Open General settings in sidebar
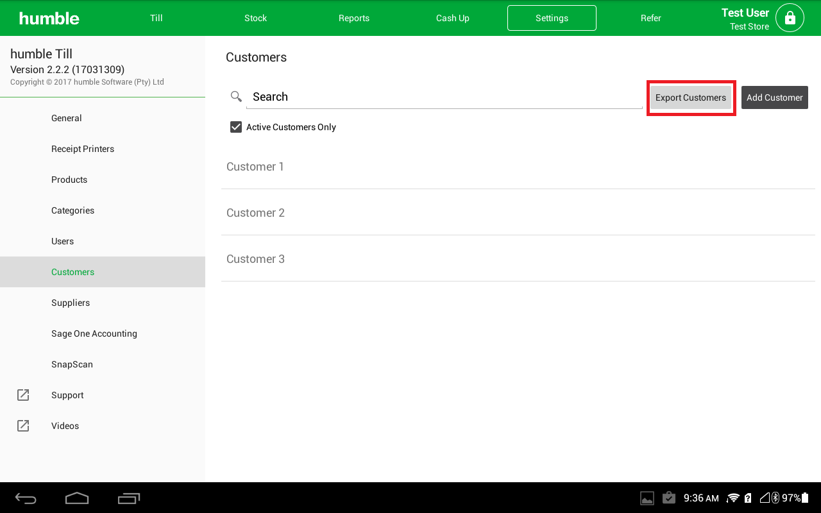Screen dimensions: 821x513 [x=103, y=118]
